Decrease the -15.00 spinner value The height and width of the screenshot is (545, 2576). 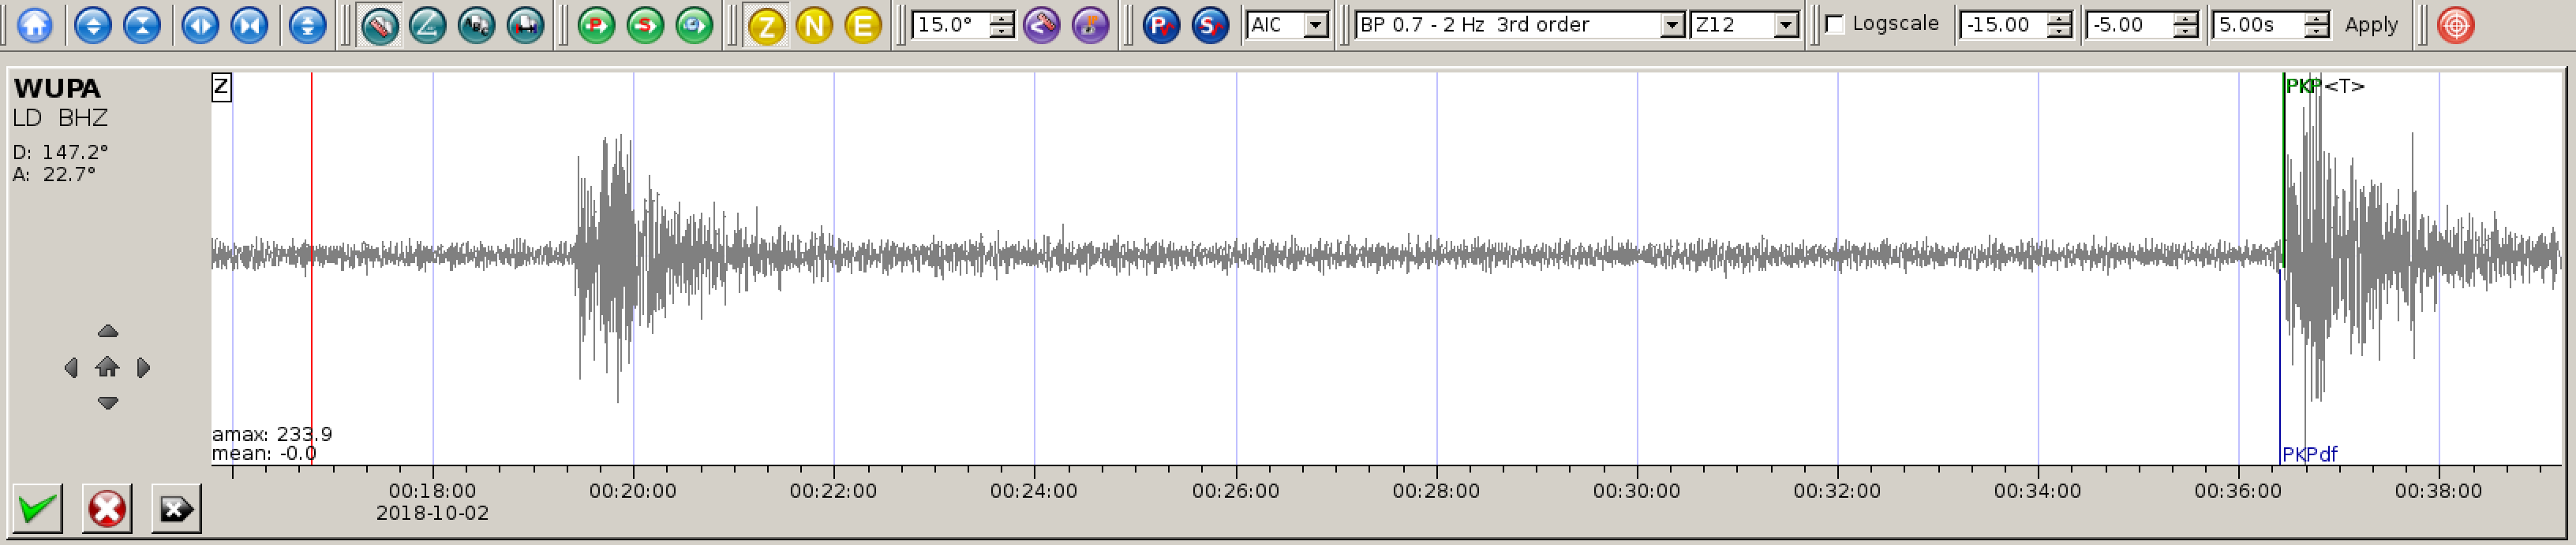click(x=2059, y=32)
